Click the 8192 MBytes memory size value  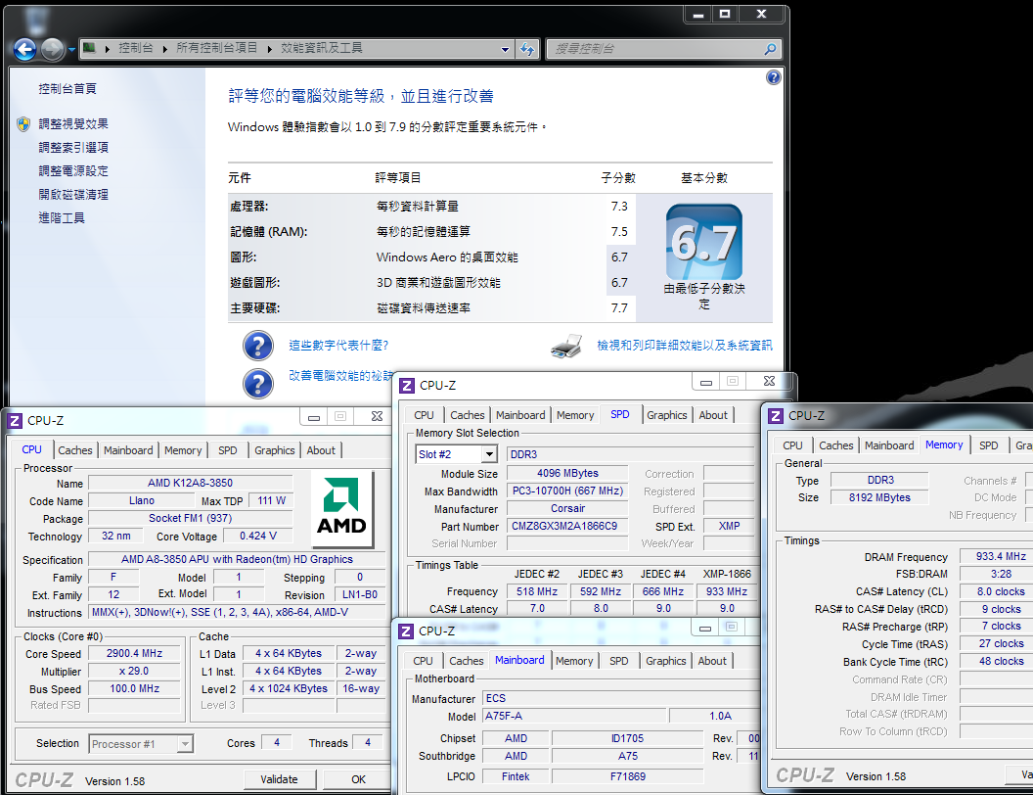pos(879,497)
